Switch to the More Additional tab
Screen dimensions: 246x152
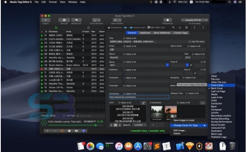point(162,33)
